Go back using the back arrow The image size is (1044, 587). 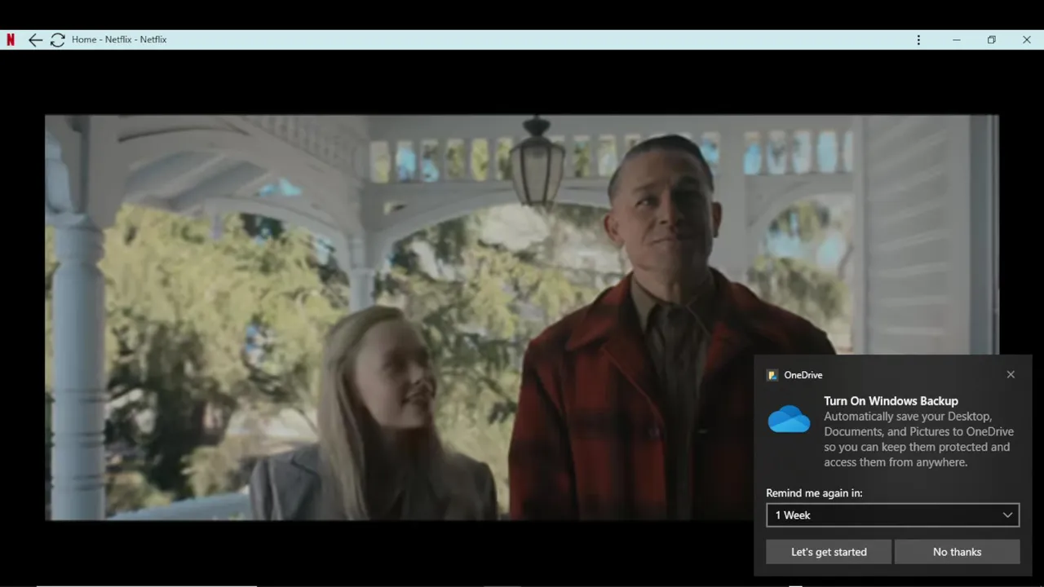[35, 40]
